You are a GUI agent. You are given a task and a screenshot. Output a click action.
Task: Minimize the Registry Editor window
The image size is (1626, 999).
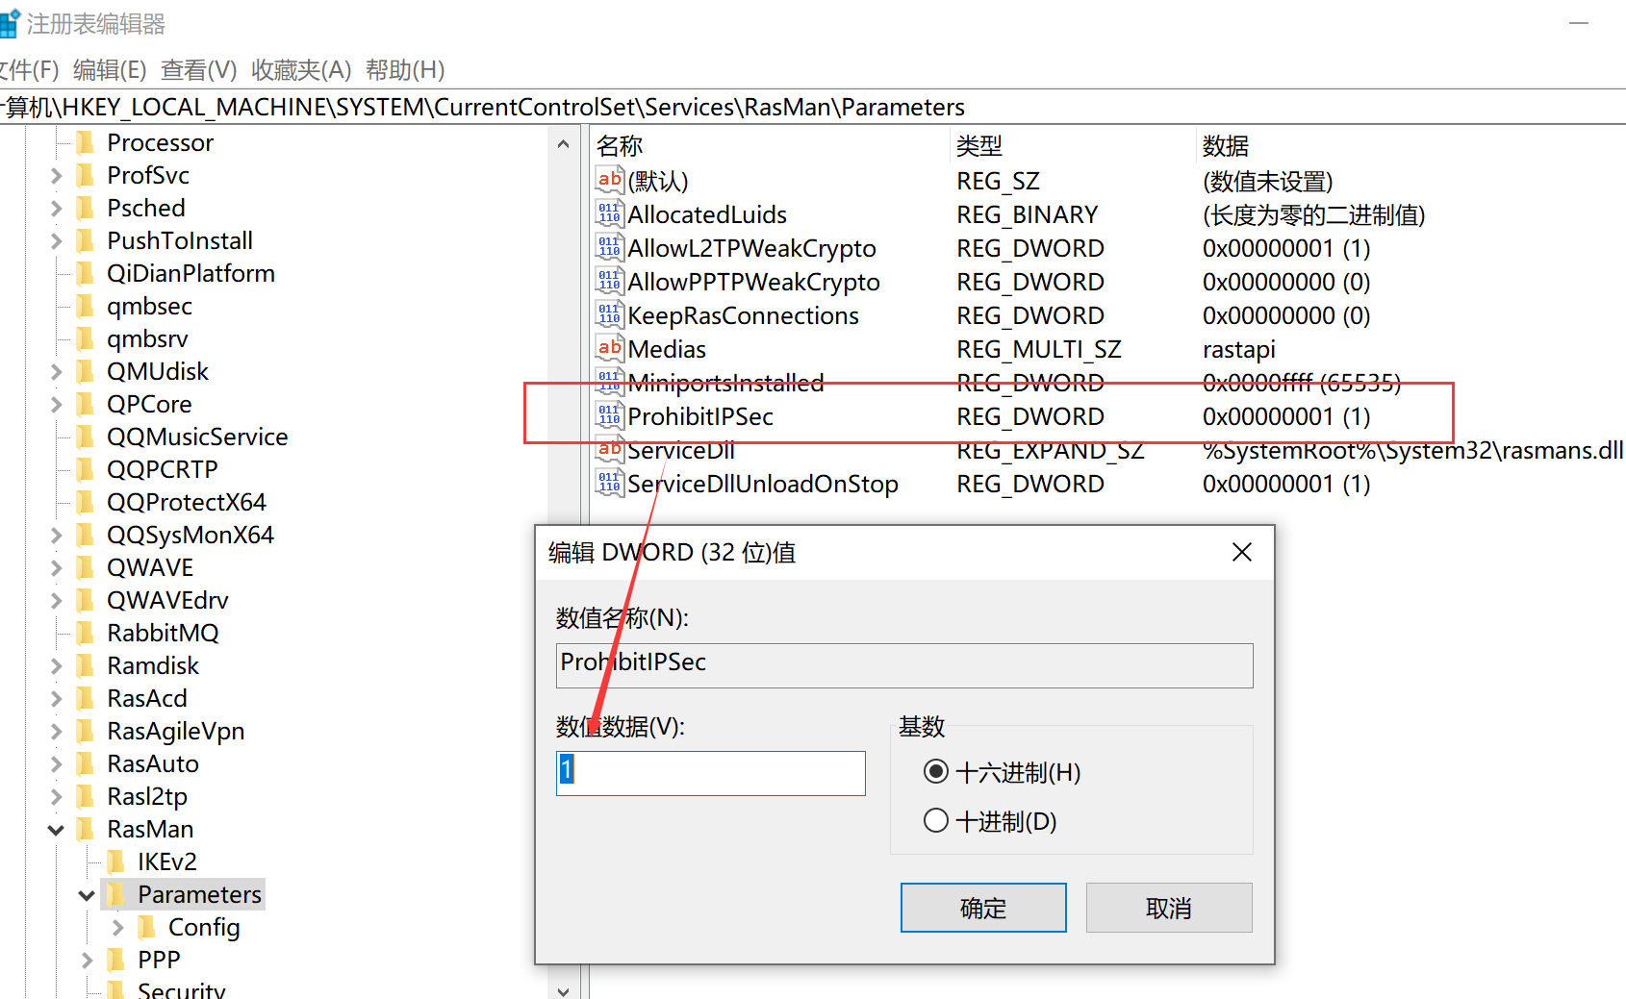point(1579,23)
